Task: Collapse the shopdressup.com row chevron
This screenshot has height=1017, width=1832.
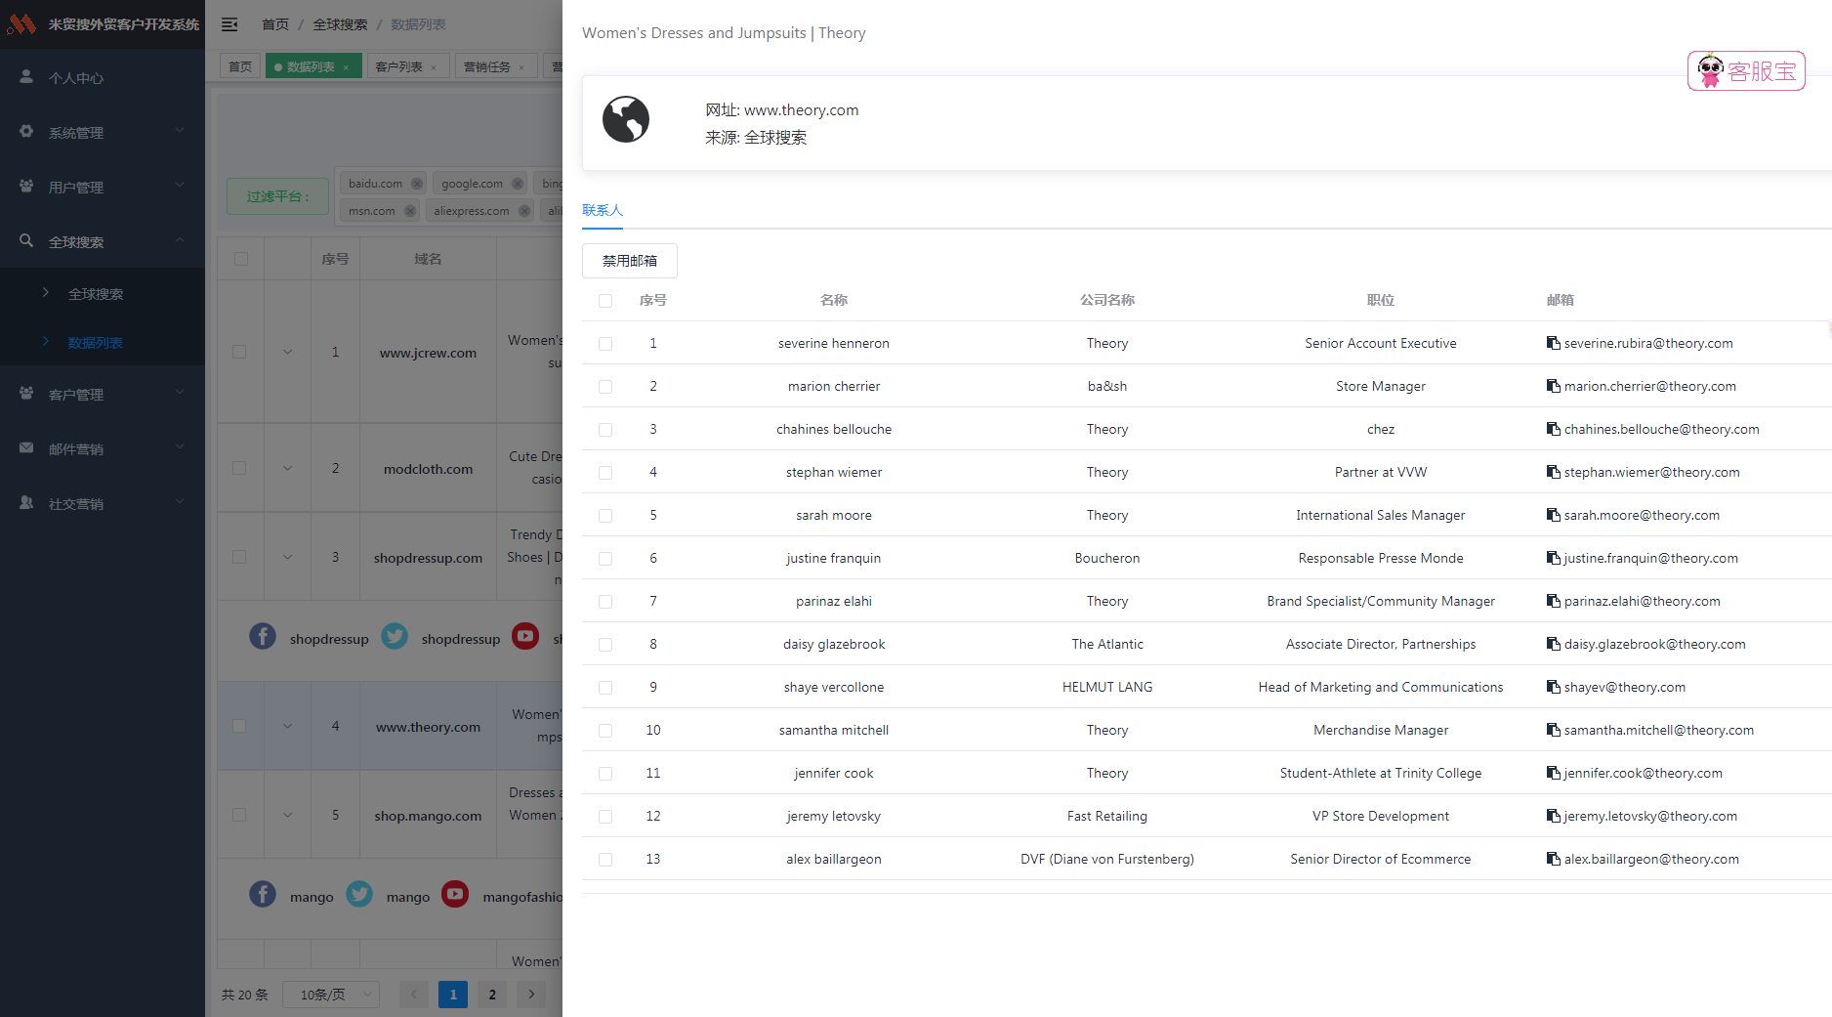Action: [287, 557]
